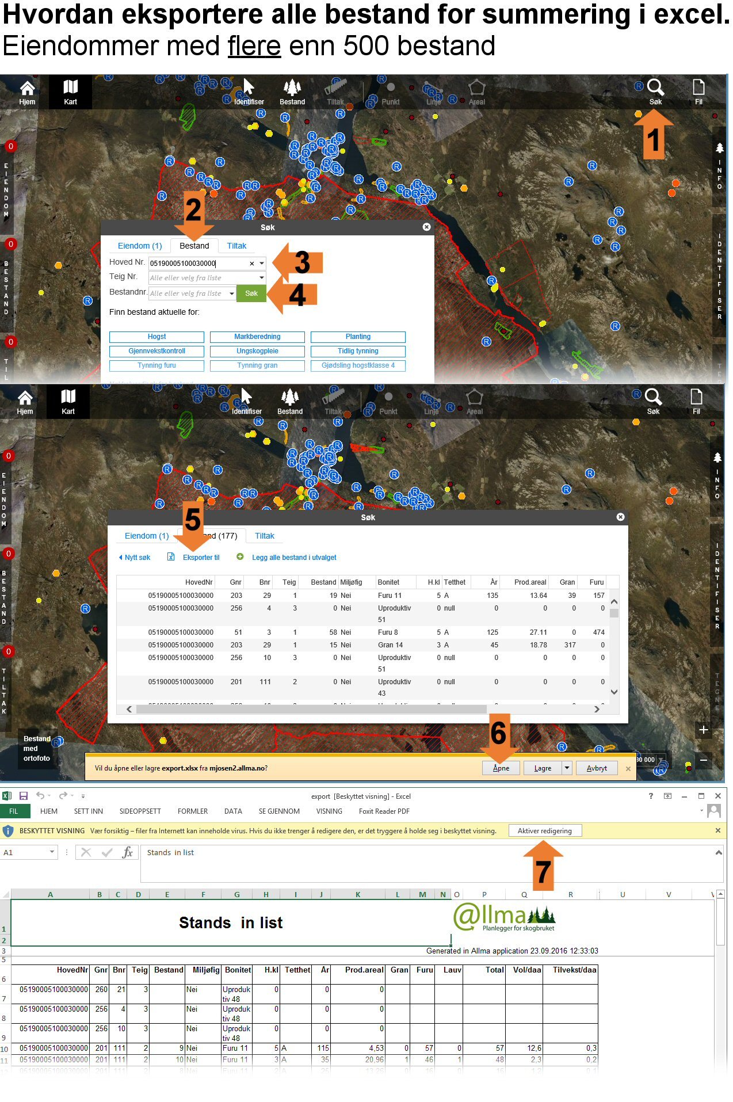733x1102 pixels.
Task: Click the Eksporter til link
Action: 201,558
